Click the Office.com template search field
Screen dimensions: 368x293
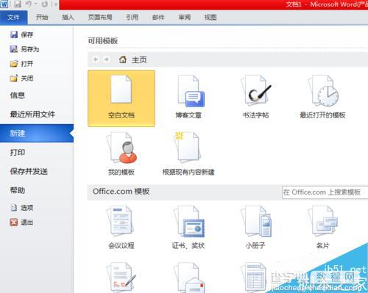click(x=325, y=192)
